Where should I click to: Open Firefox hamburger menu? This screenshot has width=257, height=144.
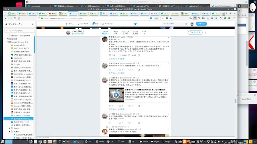pos(235,18)
